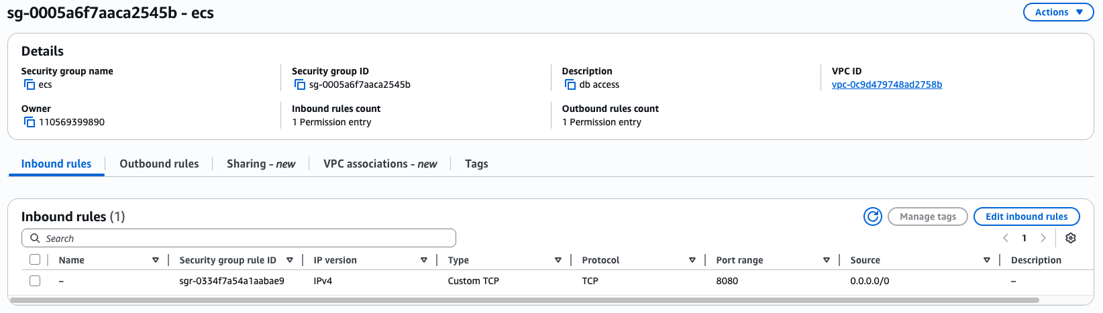Image resolution: width=1103 pixels, height=313 pixels.
Task: Copy the security group name ecs
Action: pyautogui.click(x=30, y=84)
